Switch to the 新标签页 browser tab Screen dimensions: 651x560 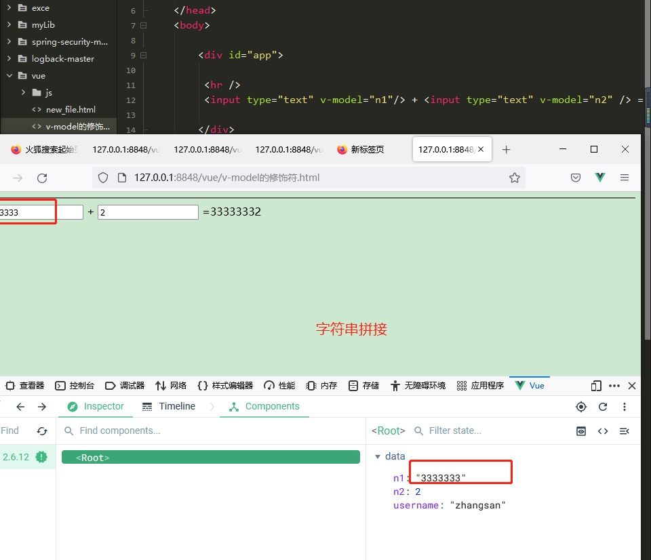(x=360, y=149)
